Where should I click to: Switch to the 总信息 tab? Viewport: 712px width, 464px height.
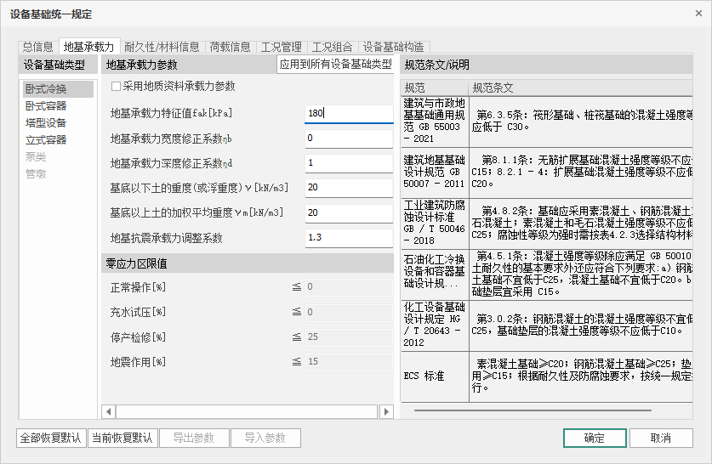click(x=38, y=47)
